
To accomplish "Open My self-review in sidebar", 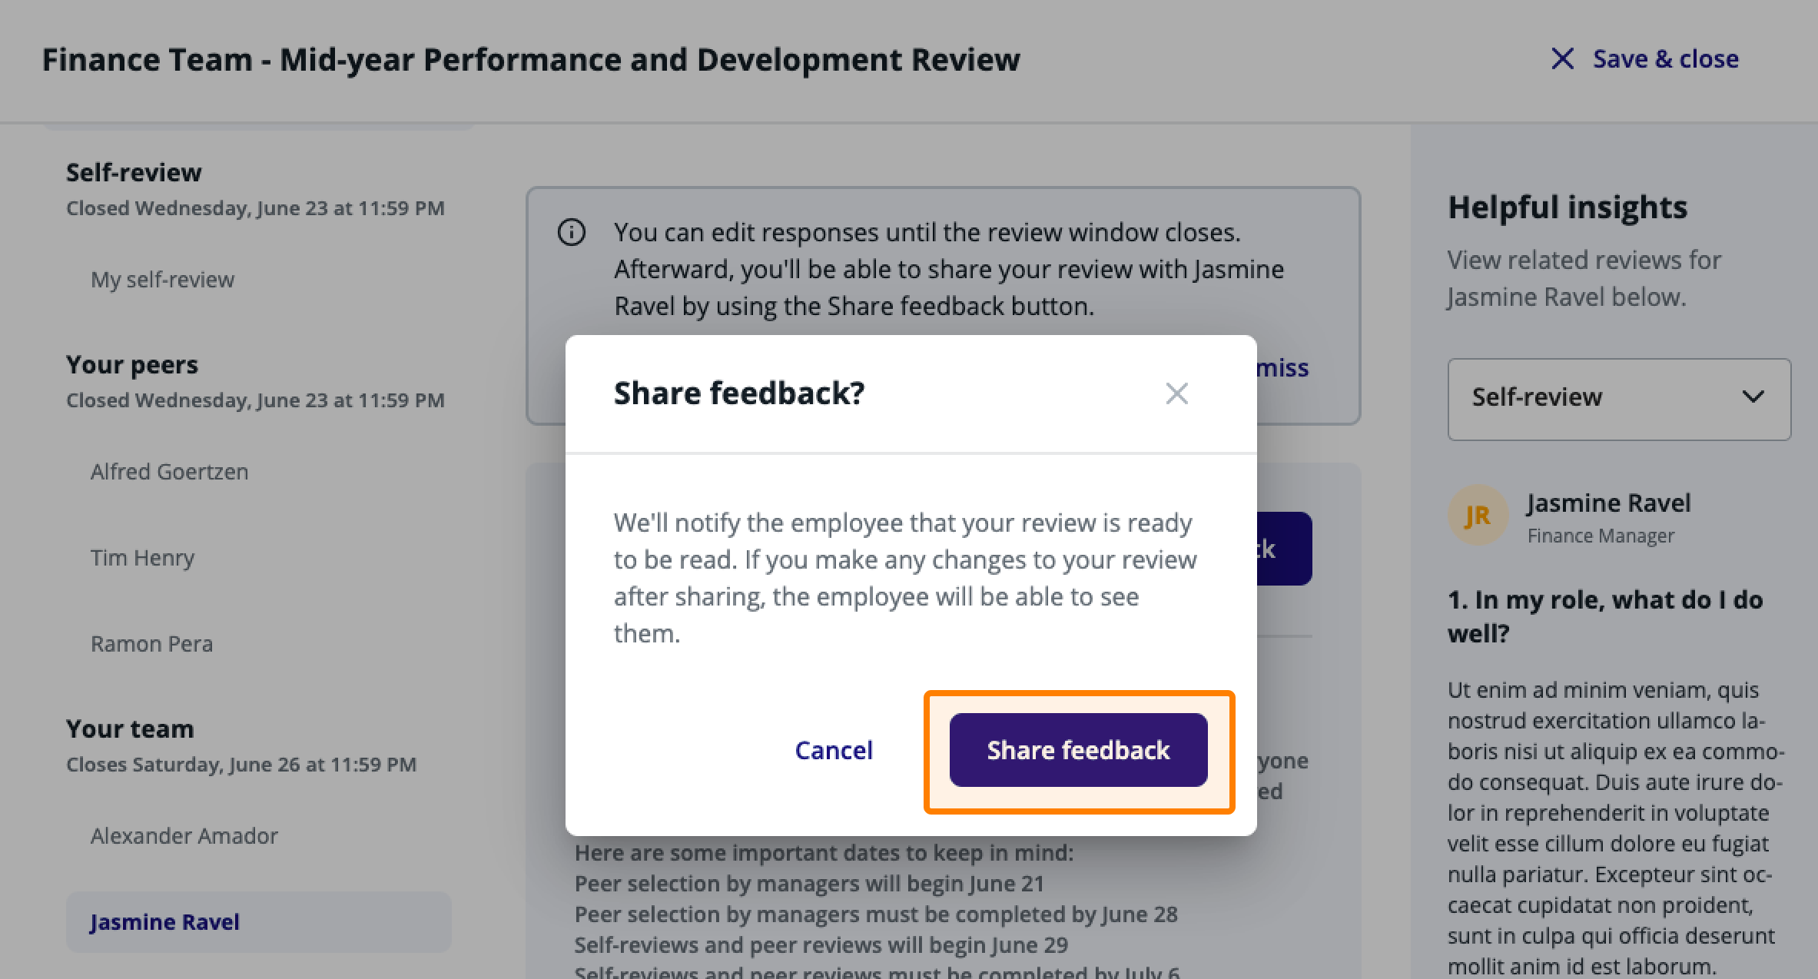I will click(162, 280).
